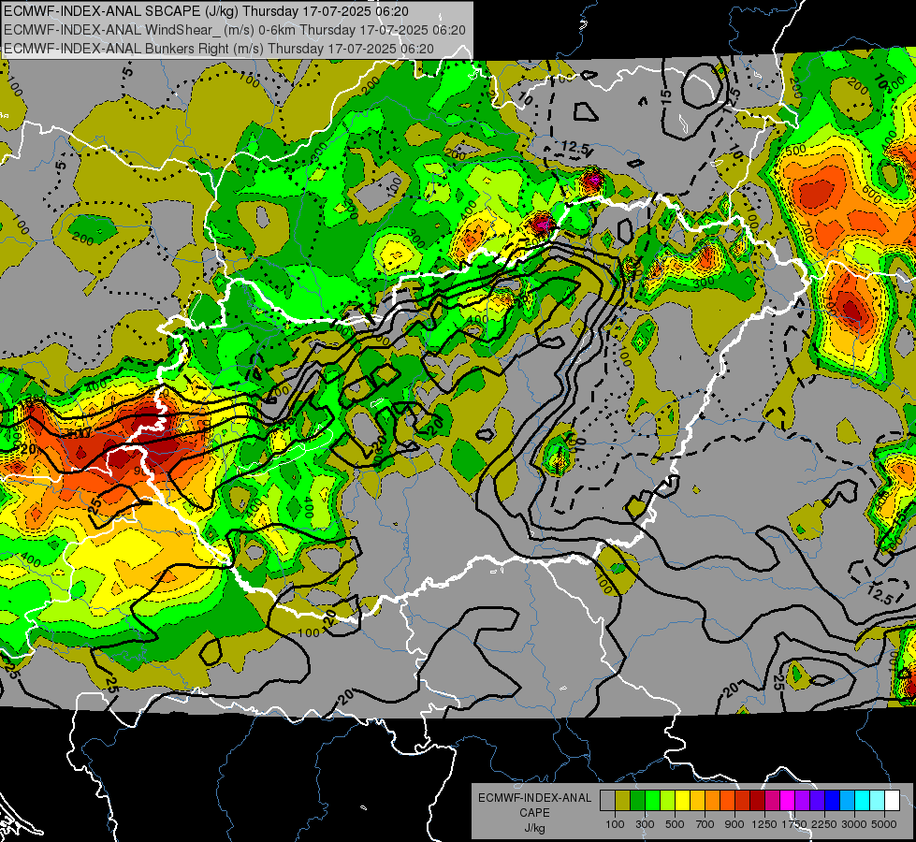This screenshot has width=916, height=842.
Task: Click the gray swatch in the CAPE legend
Action: coord(607,801)
